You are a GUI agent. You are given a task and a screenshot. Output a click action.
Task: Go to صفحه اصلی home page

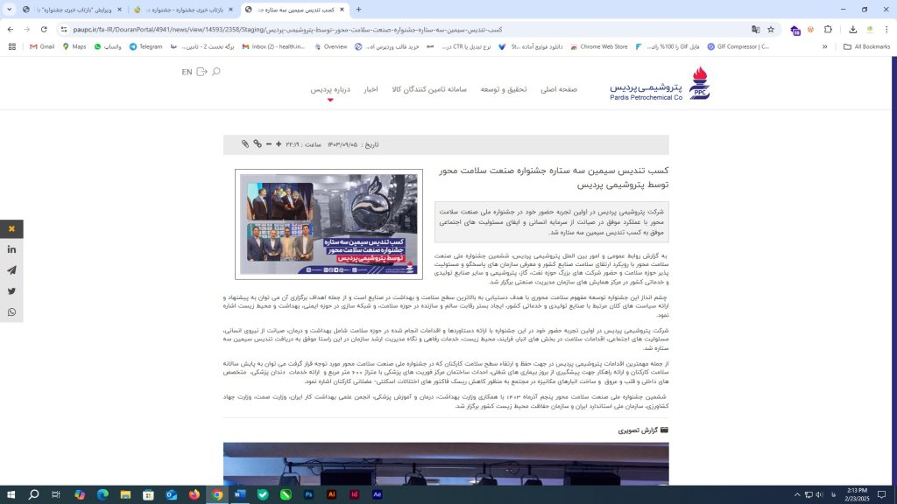(x=559, y=89)
